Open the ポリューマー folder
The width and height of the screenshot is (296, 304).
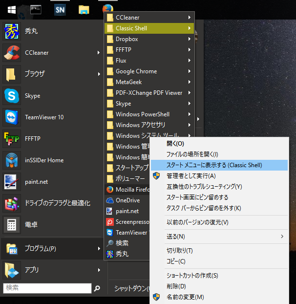pos(128,178)
